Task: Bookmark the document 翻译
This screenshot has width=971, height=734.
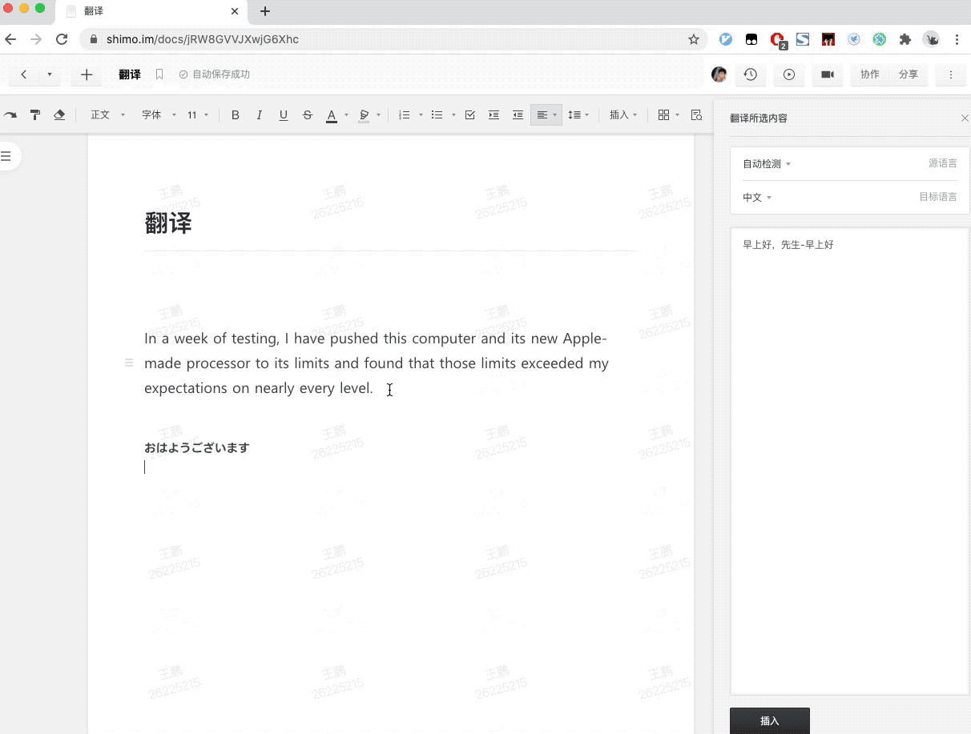Action: pos(159,74)
